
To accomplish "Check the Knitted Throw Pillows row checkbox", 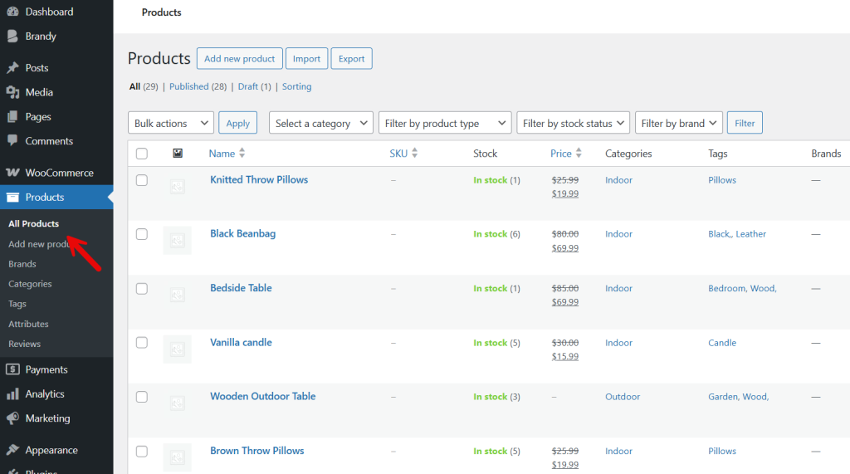I will coord(142,180).
